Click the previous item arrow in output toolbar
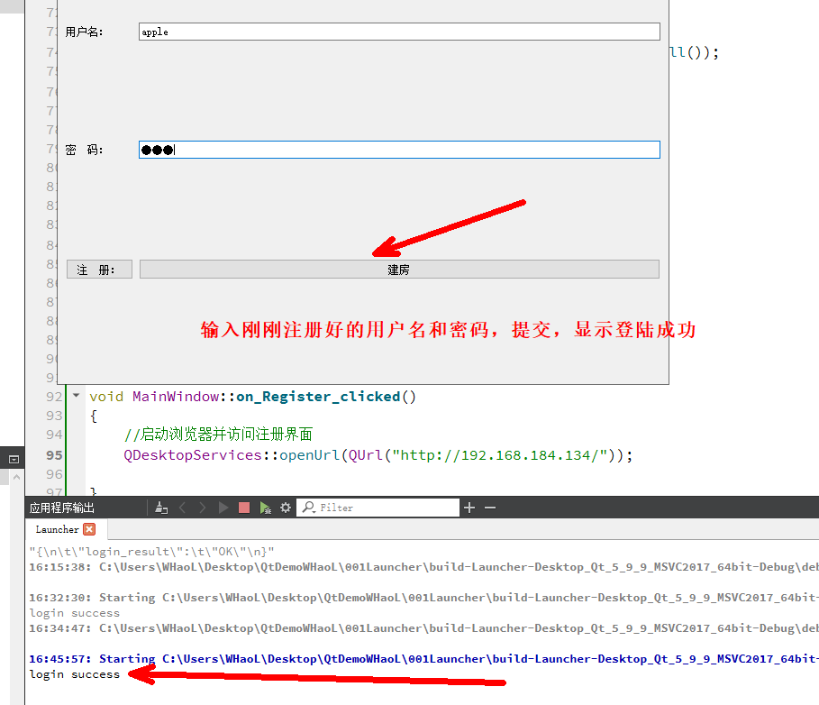 pos(182,508)
